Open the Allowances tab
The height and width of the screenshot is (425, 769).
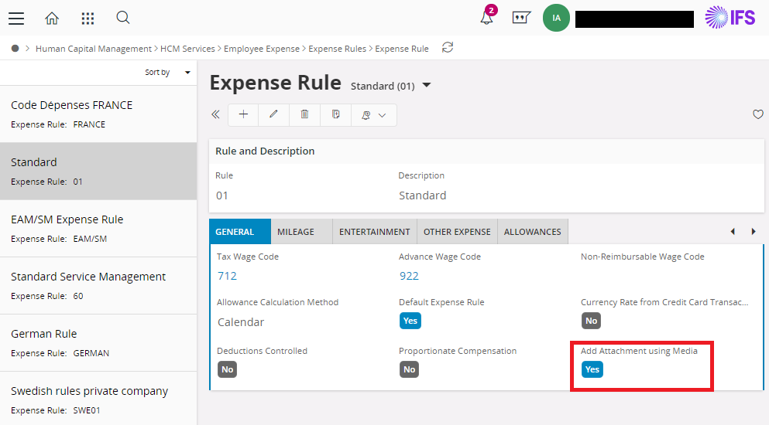[x=532, y=232]
